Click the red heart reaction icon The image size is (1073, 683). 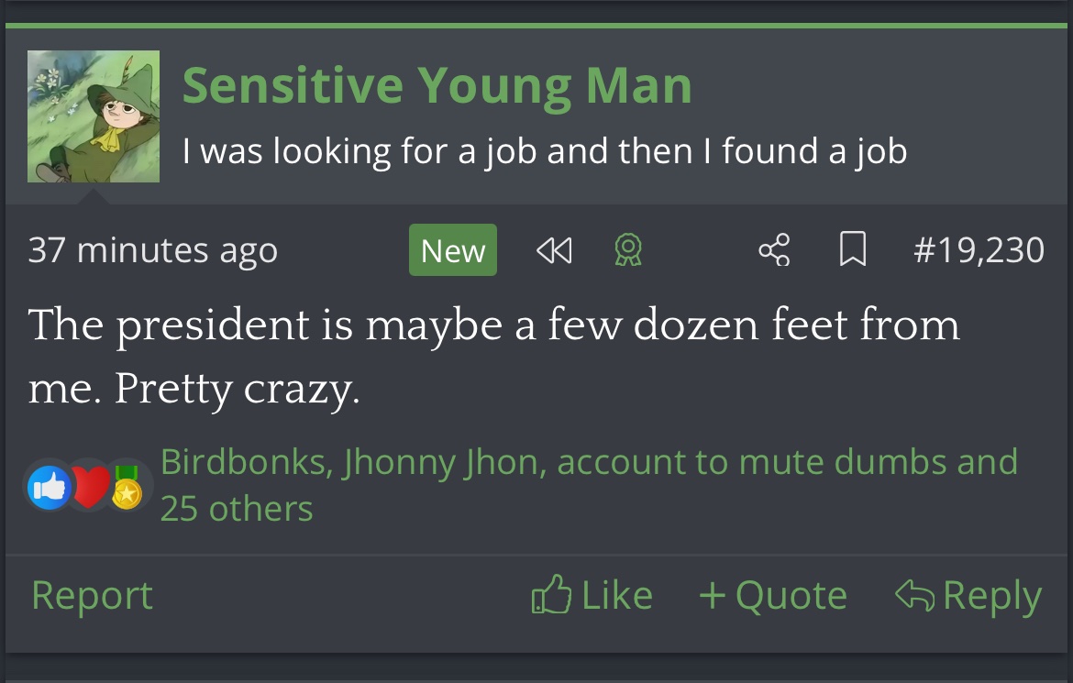(89, 488)
